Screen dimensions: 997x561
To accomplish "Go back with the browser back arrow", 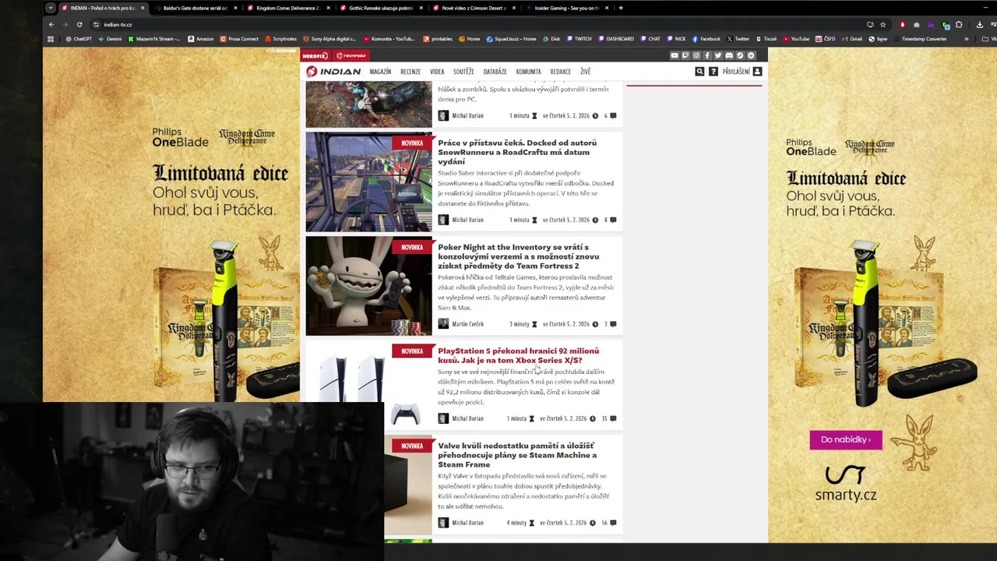I will (x=51, y=24).
